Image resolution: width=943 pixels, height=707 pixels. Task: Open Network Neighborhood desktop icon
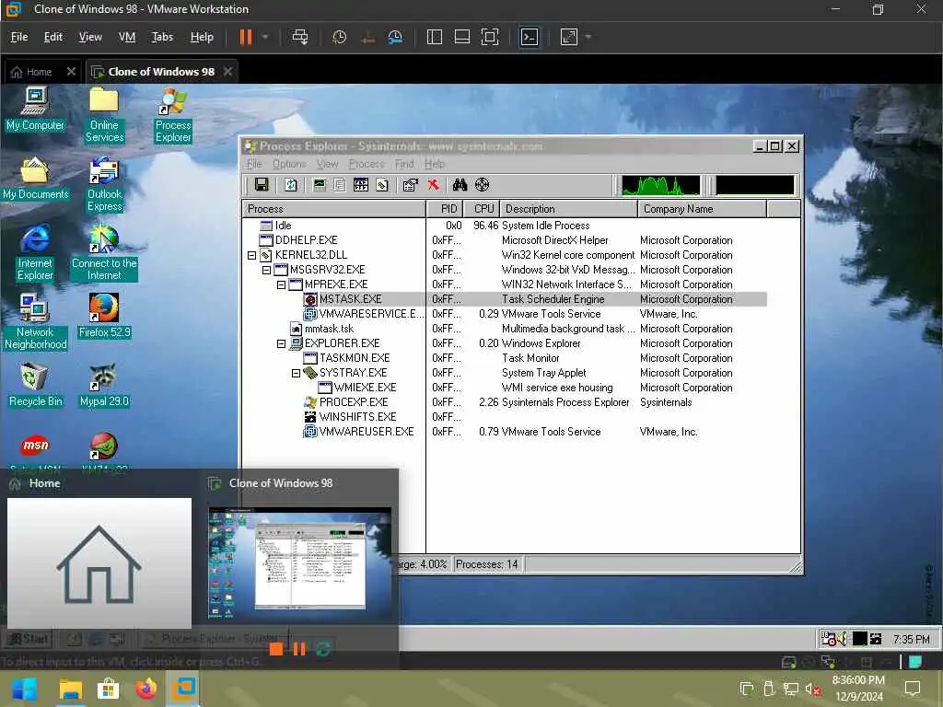[x=35, y=321]
